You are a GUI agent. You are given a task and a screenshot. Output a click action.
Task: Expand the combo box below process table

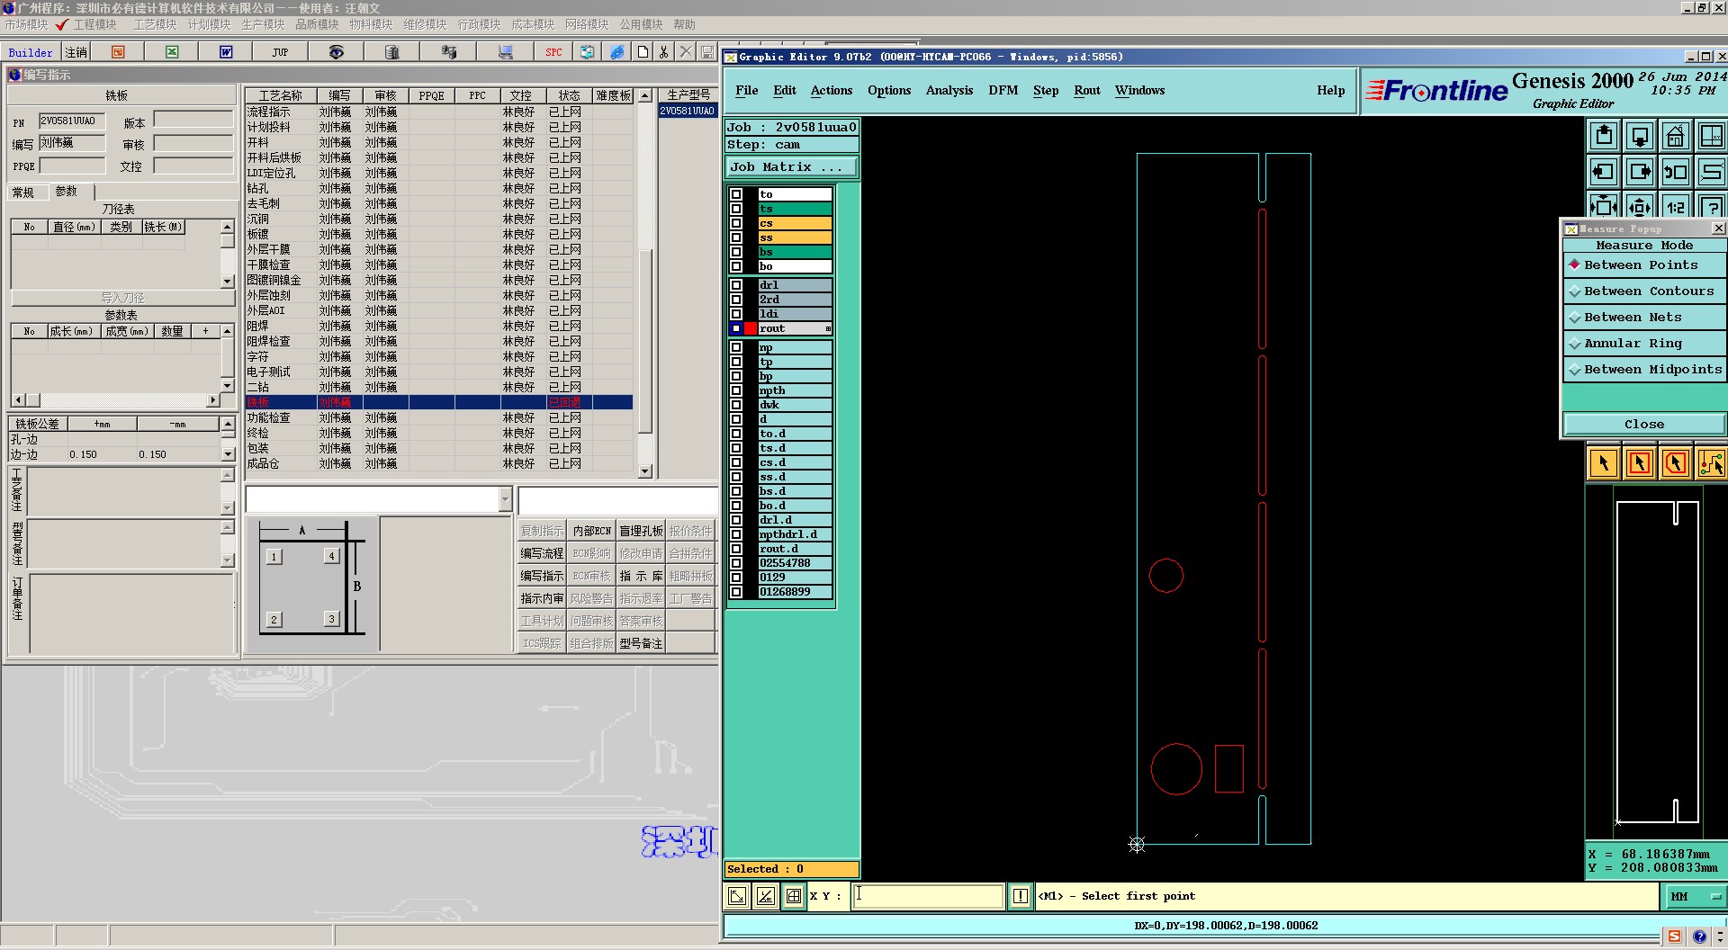tap(504, 499)
